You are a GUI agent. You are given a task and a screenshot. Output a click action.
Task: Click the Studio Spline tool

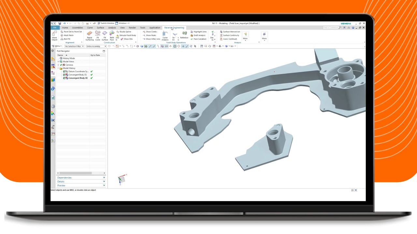click(x=124, y=32)
